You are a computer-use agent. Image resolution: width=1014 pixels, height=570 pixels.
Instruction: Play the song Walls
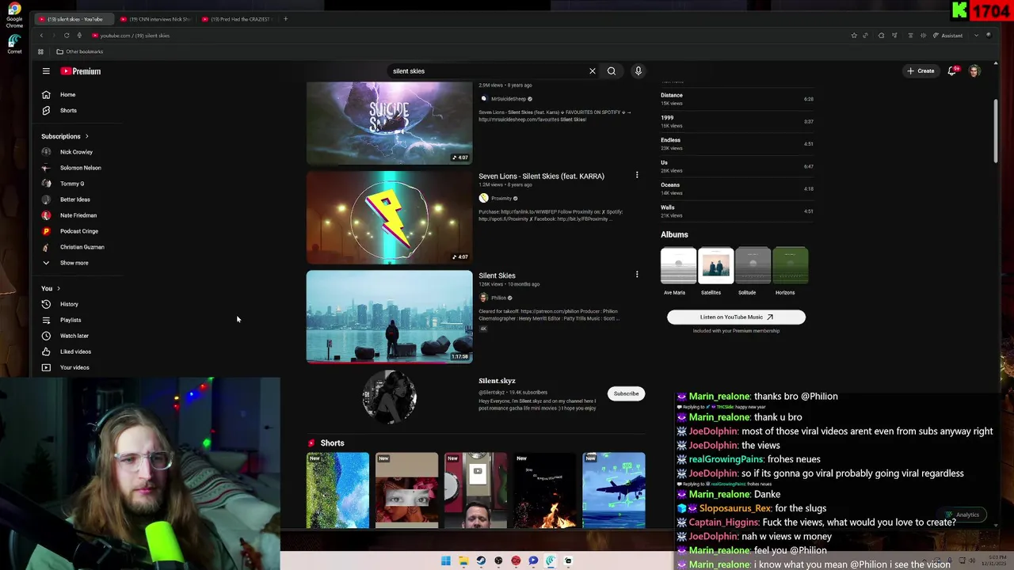tap(737, 211)
